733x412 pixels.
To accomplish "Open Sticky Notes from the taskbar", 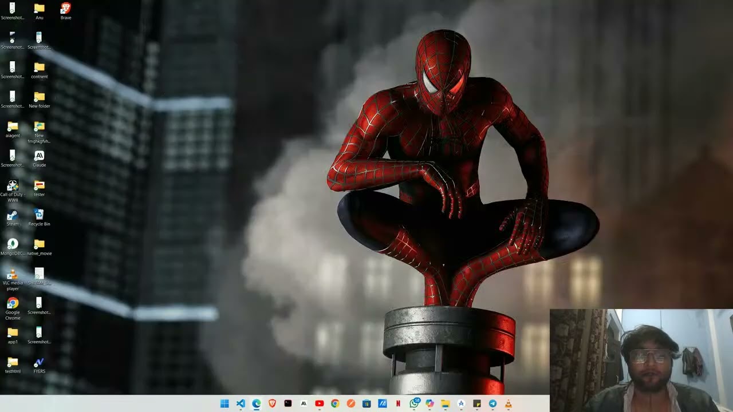I will (x=477, y=403).
